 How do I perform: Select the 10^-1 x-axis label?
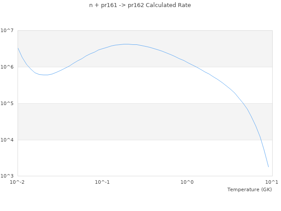point(102,182)
